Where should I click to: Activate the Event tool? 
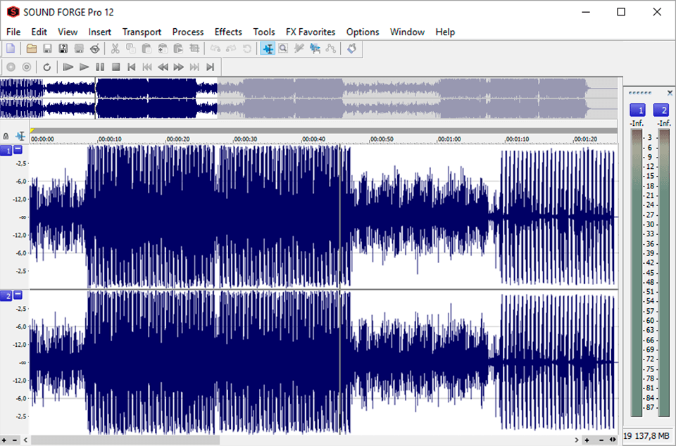click(x=314, y=48)
